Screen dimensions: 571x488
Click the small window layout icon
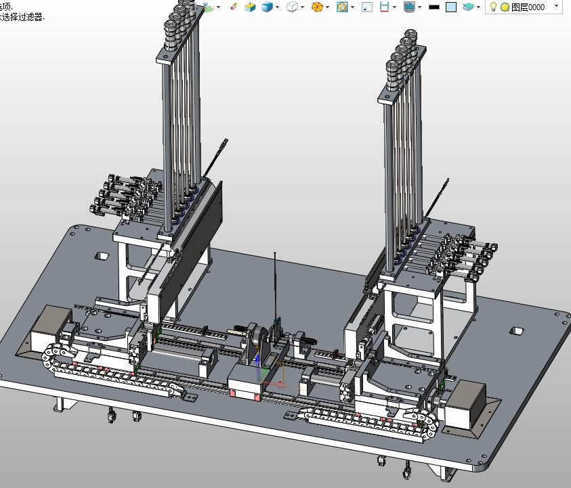(367, 7)
